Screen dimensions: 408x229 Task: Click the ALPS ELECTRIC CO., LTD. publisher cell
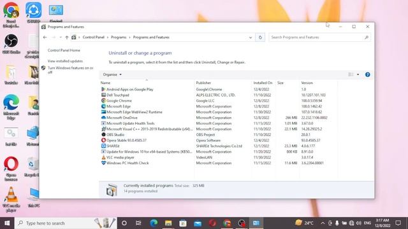tap(215, 95)
